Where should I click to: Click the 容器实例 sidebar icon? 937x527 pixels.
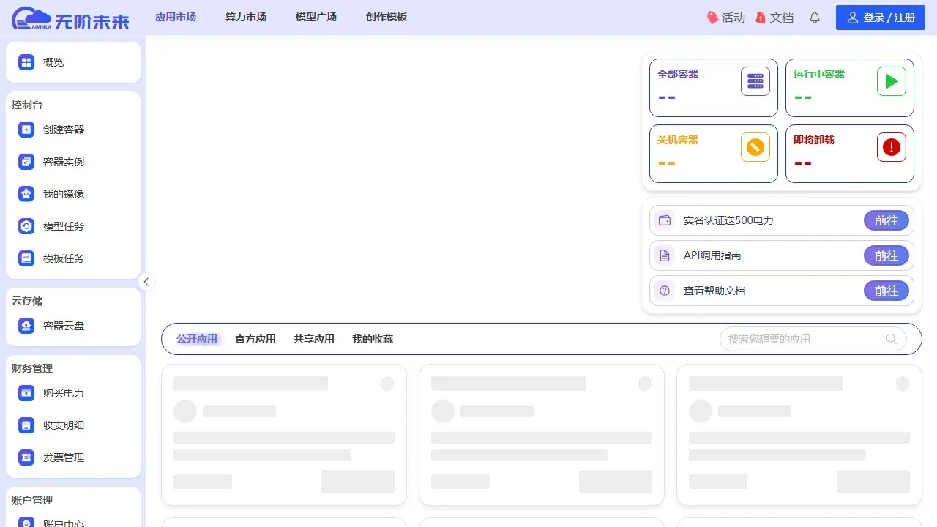26,162
